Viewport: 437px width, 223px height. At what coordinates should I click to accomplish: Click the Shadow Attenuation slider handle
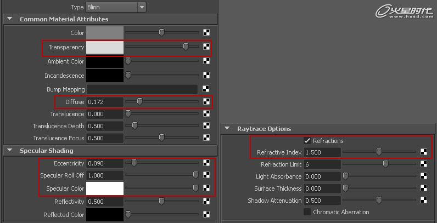coord(379,200)
